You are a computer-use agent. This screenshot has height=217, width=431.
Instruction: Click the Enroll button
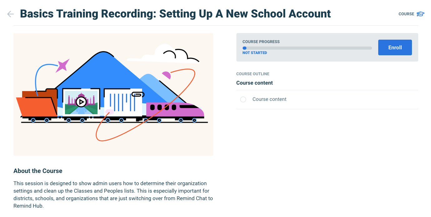(395, 47)
